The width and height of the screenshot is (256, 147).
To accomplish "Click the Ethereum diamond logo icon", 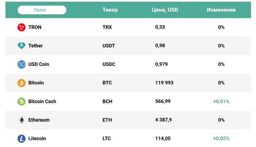I will pos(21,120).
